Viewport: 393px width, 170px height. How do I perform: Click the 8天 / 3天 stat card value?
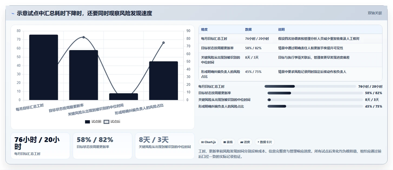154,140
